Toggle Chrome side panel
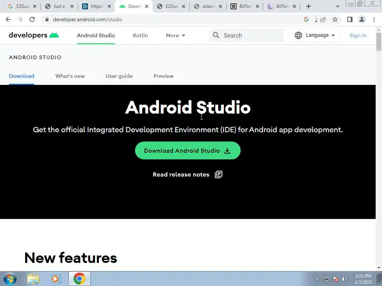The image size is (382, 286). pos(350,19)
